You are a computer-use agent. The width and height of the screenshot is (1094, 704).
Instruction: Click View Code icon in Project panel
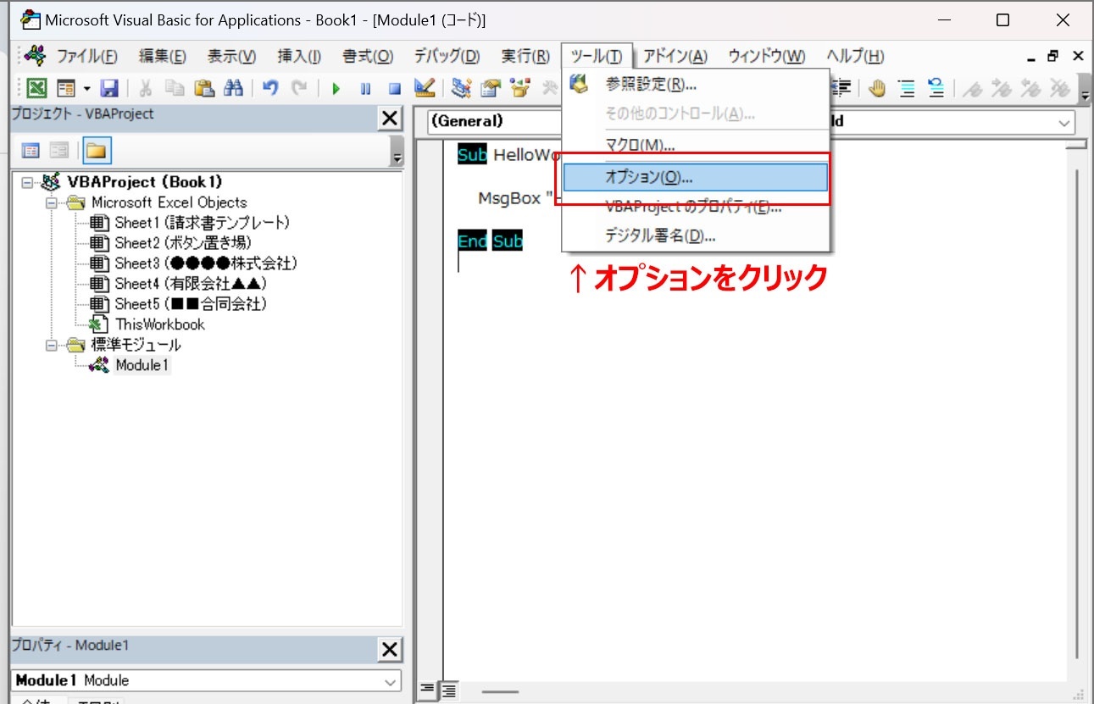click(31, 151)
